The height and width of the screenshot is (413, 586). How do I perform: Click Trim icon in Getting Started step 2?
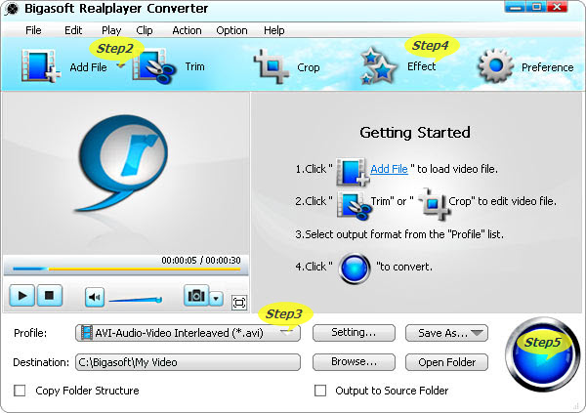(354, 205)
